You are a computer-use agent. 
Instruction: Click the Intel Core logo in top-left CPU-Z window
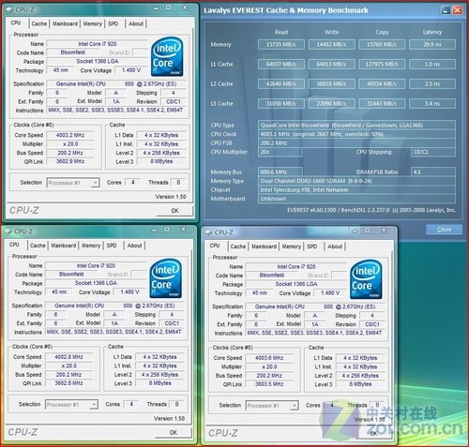167,56
